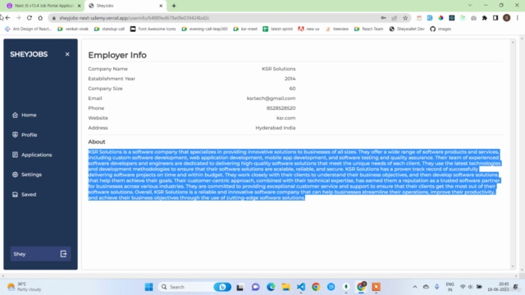Open treeview bookmark

click(x=337, y=29)
